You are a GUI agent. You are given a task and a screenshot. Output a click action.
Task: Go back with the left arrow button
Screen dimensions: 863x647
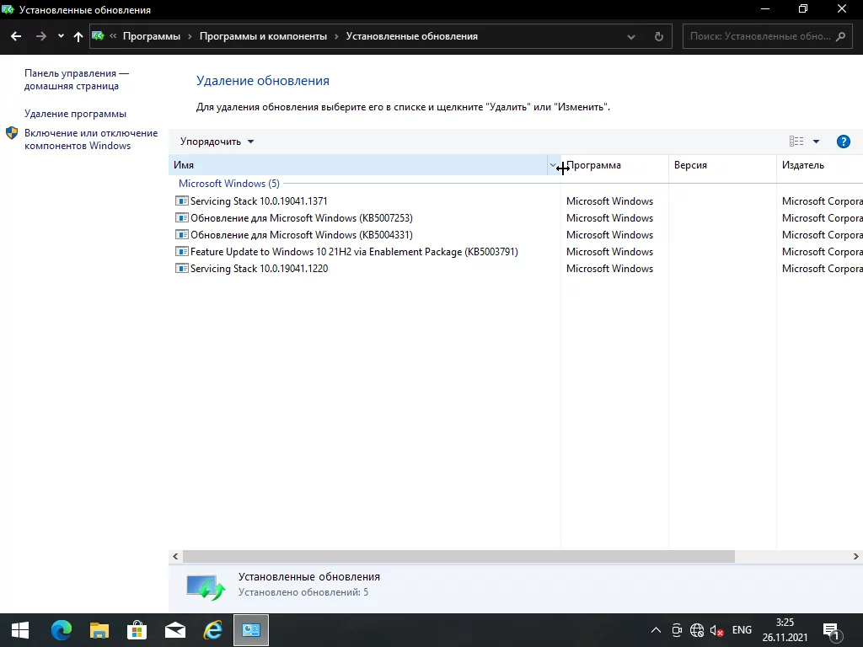16,36
